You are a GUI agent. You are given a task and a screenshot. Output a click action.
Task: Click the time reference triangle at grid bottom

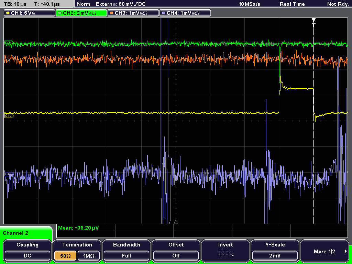point(176,222)
